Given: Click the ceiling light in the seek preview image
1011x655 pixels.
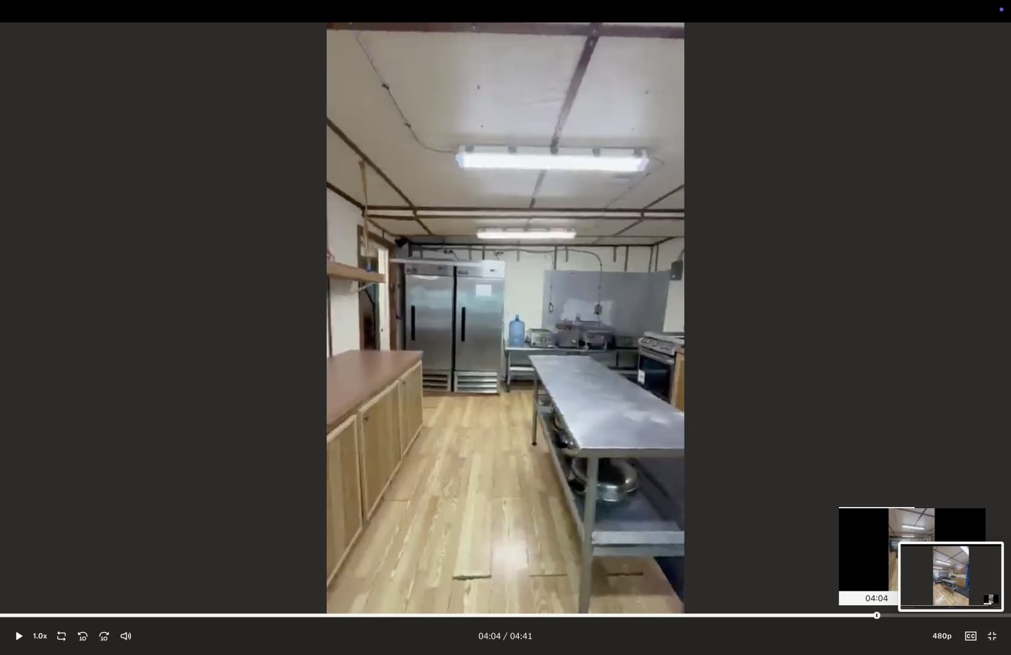Looking at the screenshot, I should pos(912,526).
